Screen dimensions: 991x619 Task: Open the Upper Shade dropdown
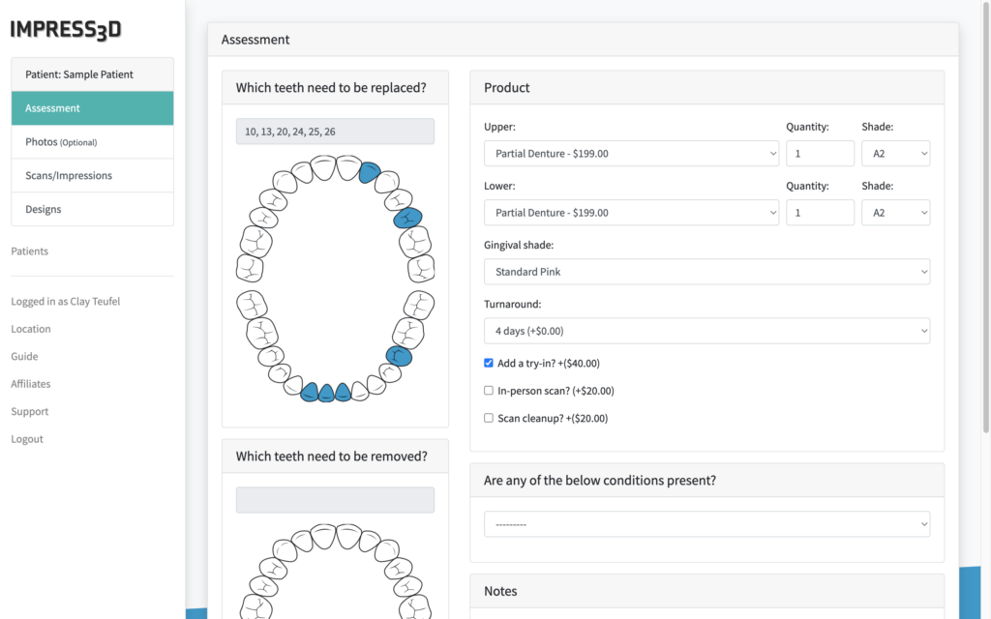[895, 154]
